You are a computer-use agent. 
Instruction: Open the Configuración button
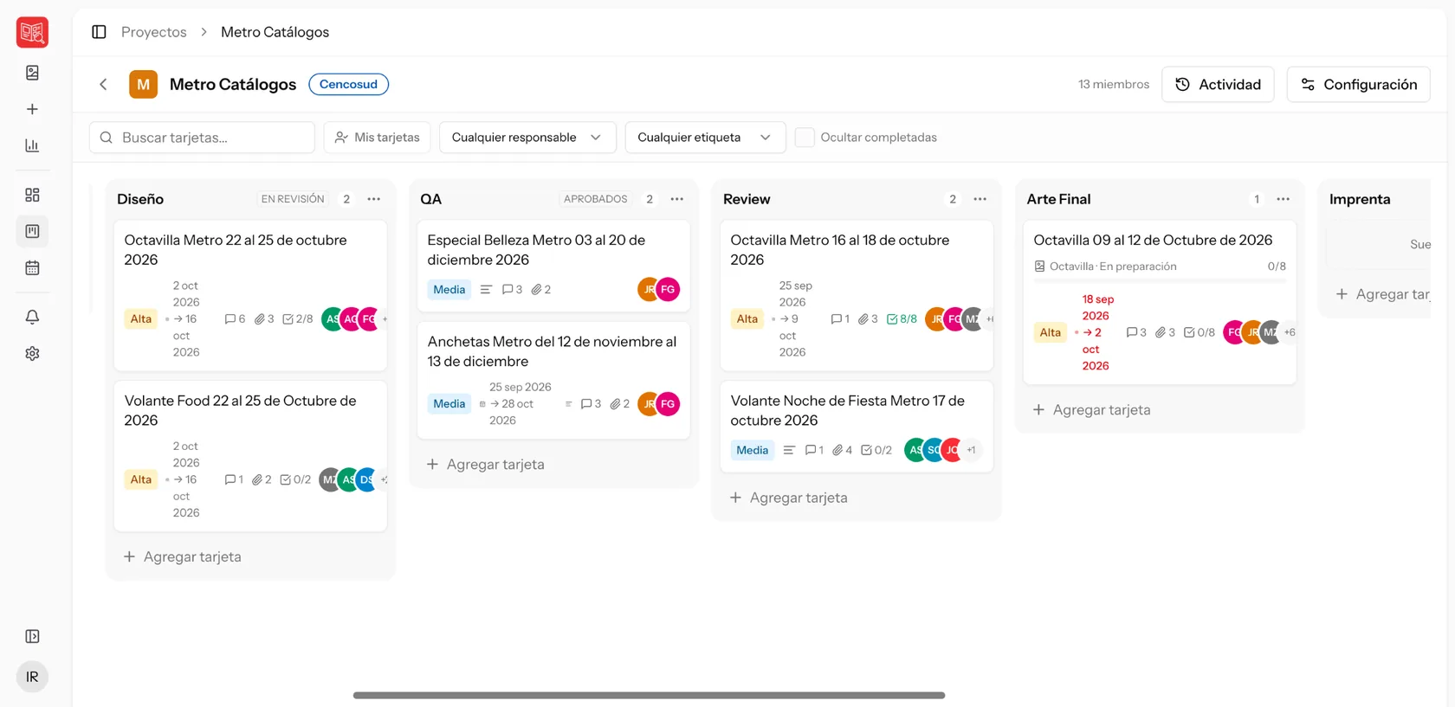(x=1358, y=84)
